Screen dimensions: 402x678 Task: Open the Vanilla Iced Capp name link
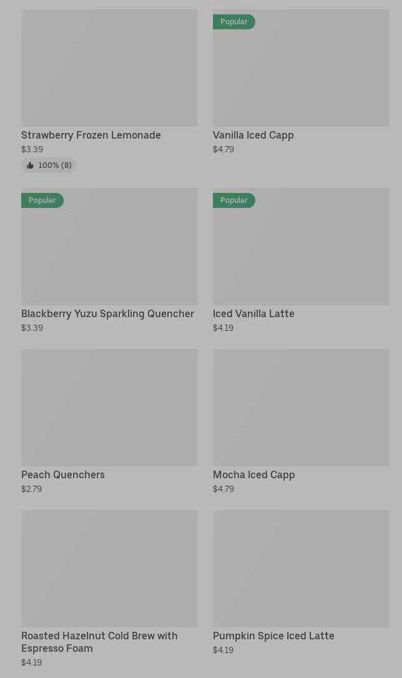tap(253, 135)
